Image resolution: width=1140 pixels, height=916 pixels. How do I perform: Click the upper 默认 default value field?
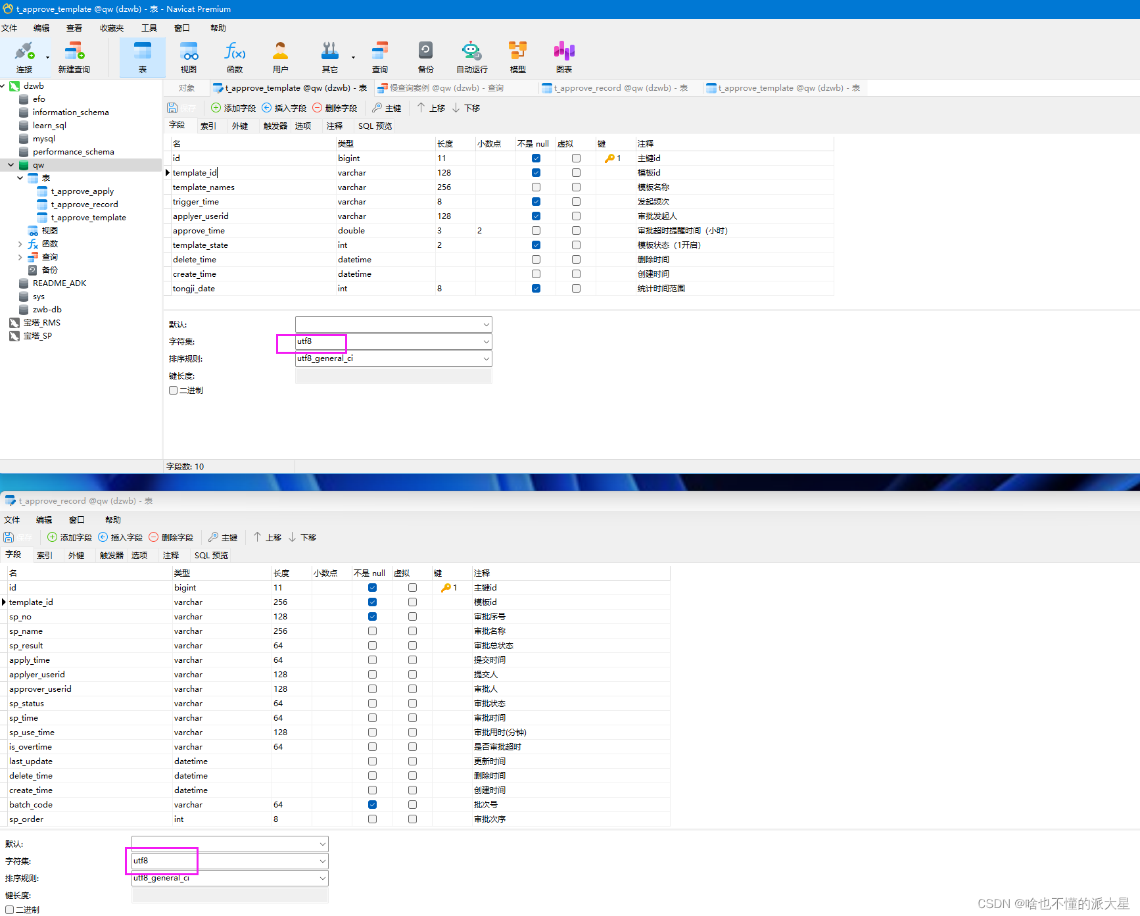[x=393, y=325]
